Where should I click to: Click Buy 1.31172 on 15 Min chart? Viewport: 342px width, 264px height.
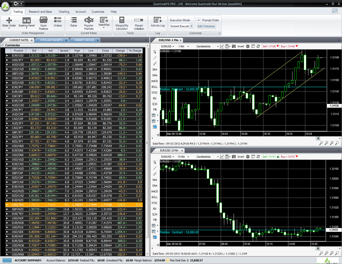pyautogui.click(x=289, y=157)
